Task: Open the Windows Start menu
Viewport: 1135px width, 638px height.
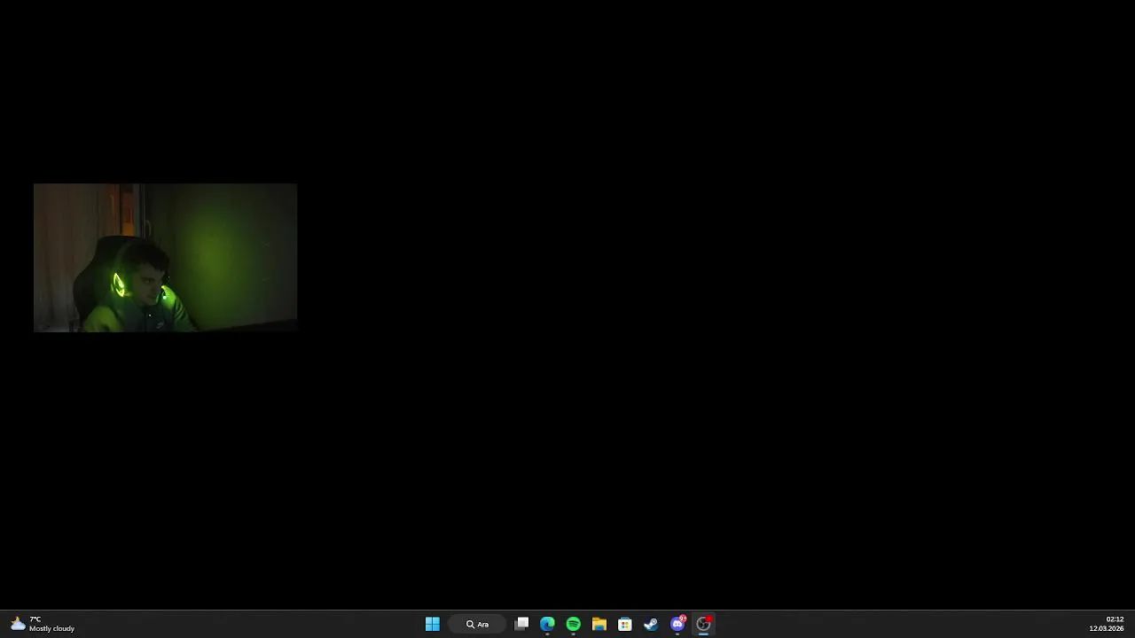Action: [x=432, y=624]
